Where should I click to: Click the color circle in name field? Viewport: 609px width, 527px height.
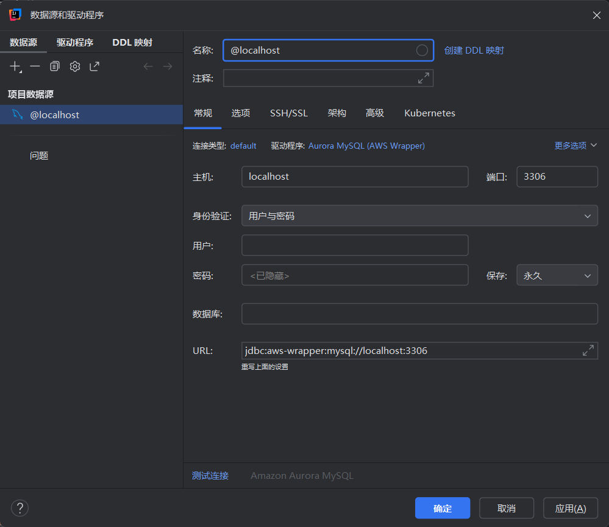point(422,50)
